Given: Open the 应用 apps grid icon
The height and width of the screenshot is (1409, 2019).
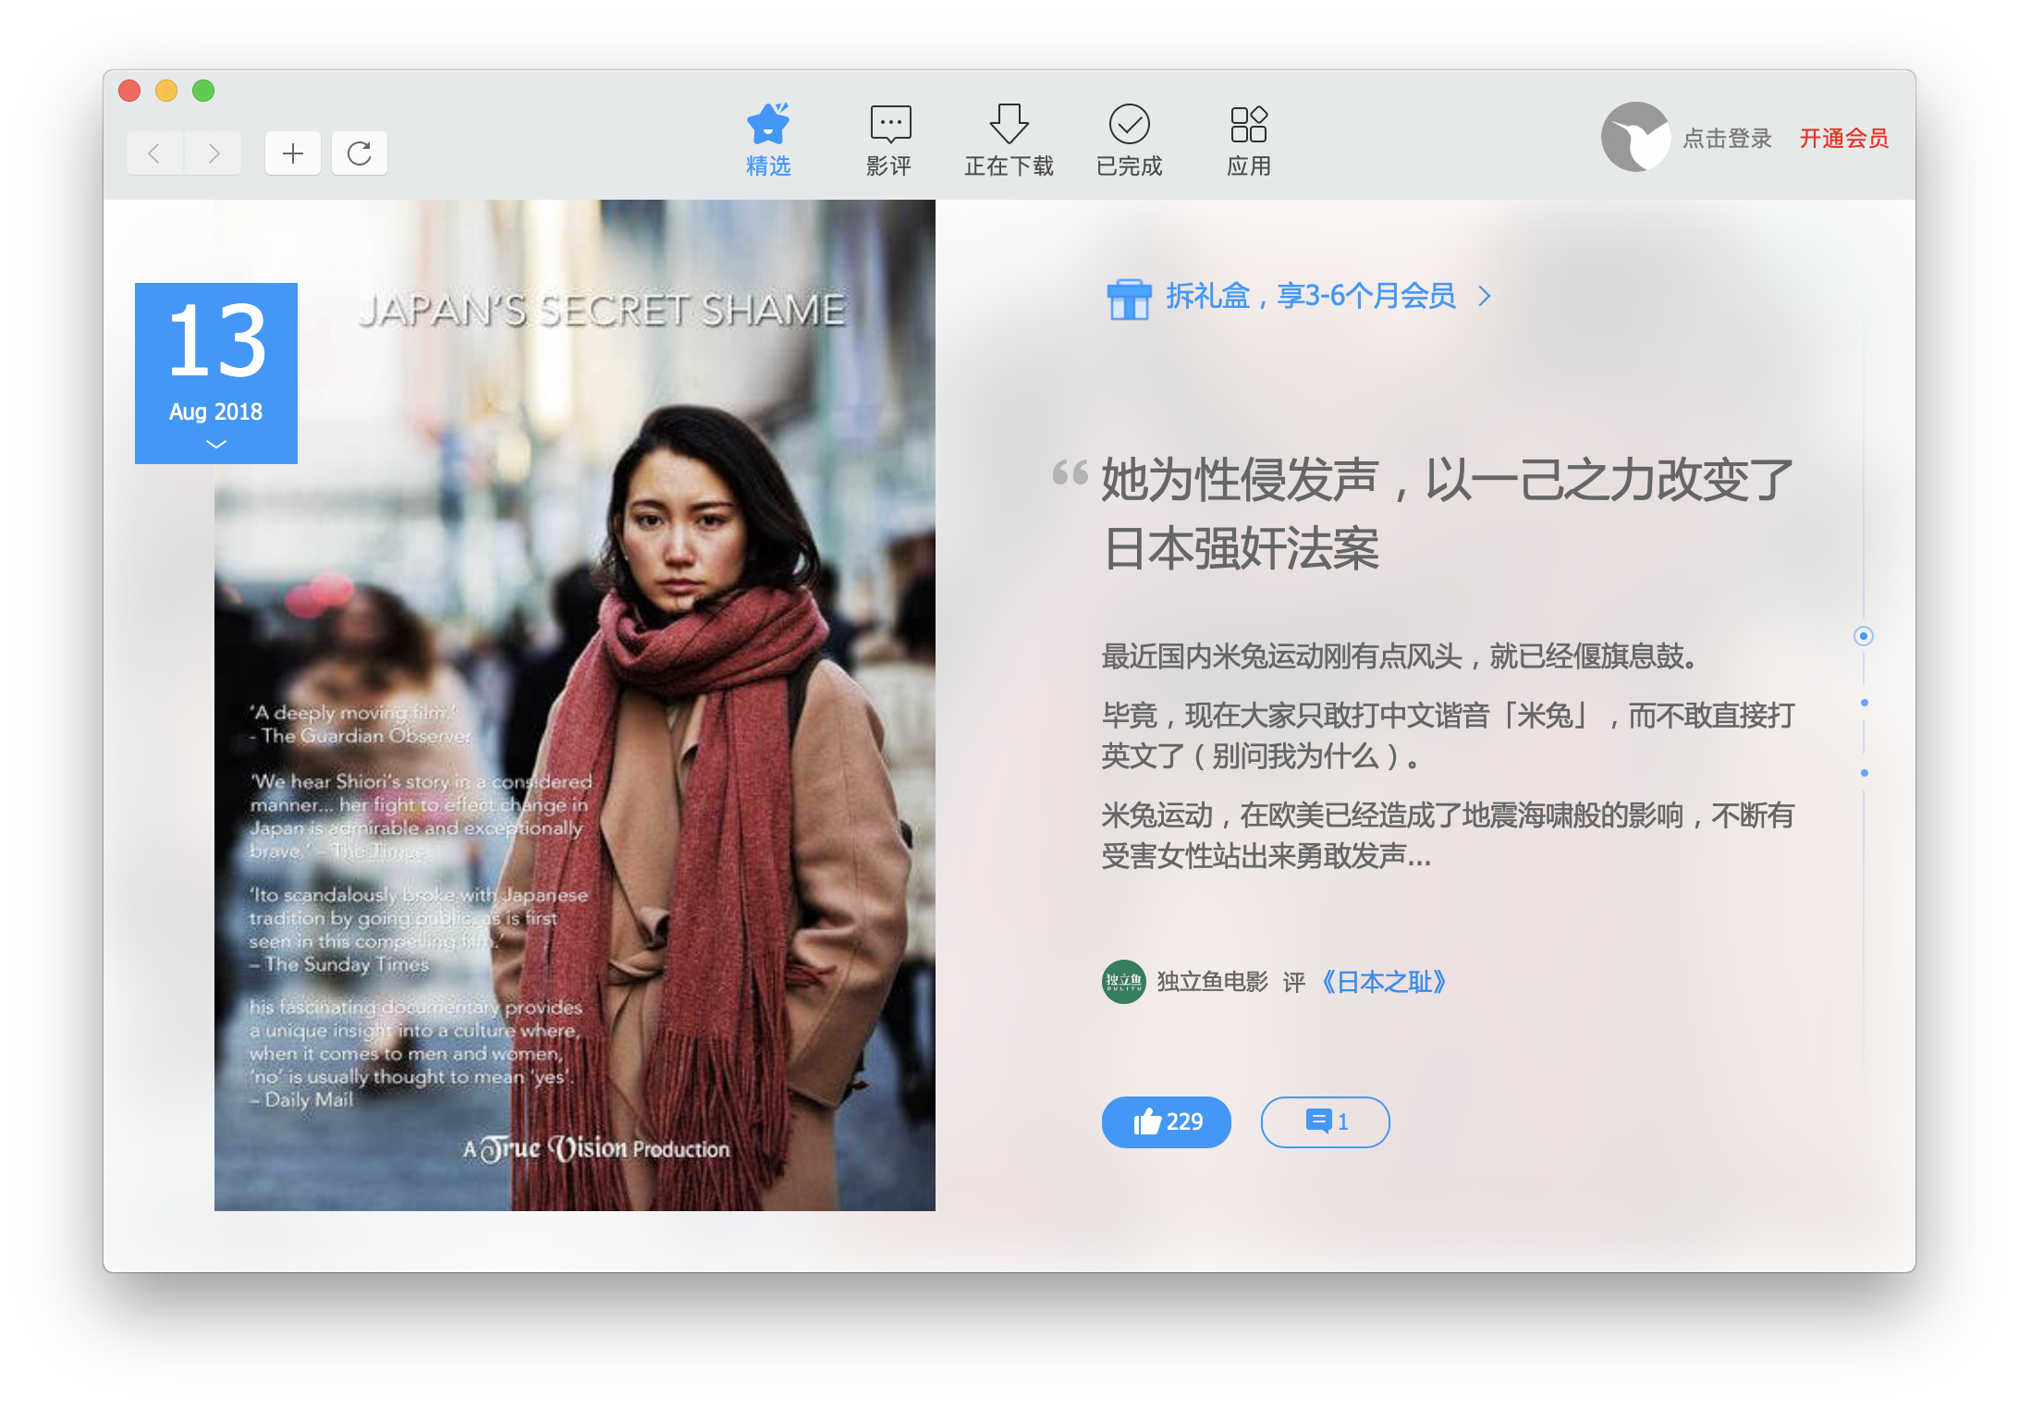Looking at the screenshot, I should (1248, 124).
